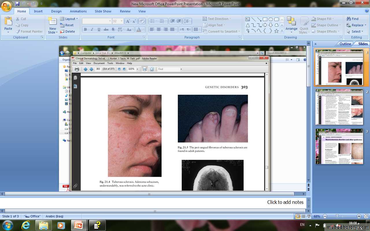Switch to Slide Sorter view in the status bar
This screenshot has width=370, height=231.
[303, 216]
